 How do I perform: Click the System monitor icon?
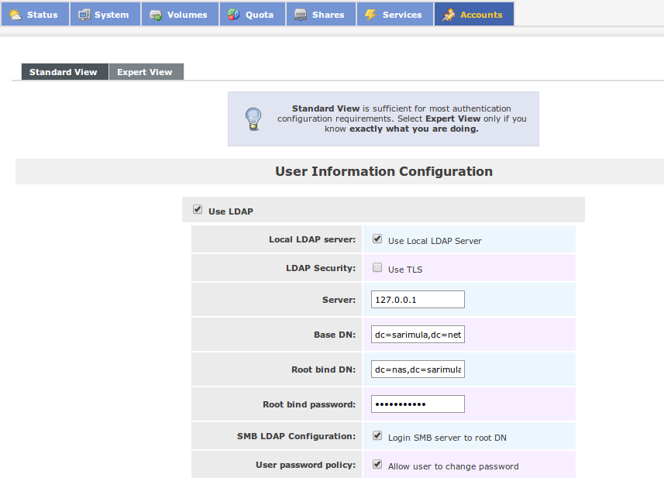[x=84, y=15]
